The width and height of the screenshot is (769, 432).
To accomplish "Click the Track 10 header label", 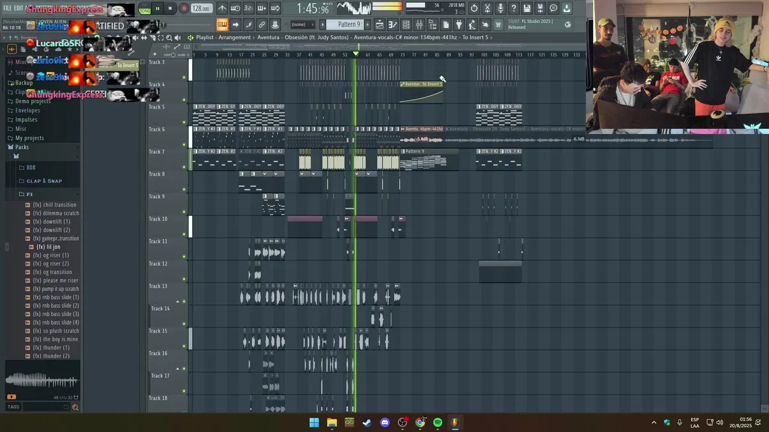I will [x=158, y=219].
